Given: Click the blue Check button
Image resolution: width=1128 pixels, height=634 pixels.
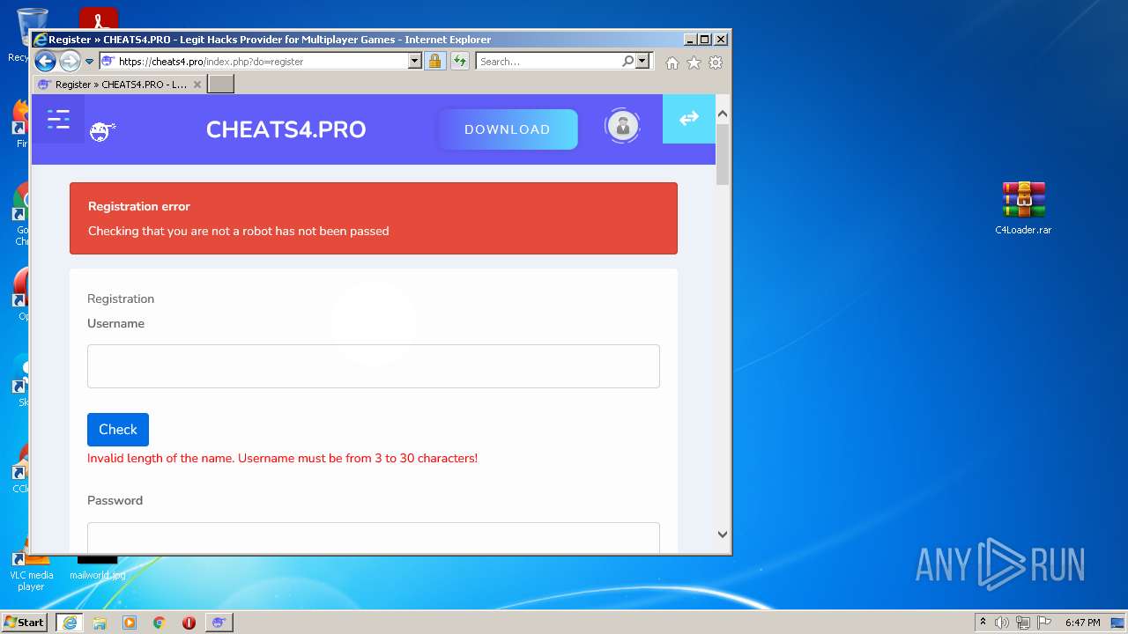Looking at the screenshot, I should coord(118,430).
